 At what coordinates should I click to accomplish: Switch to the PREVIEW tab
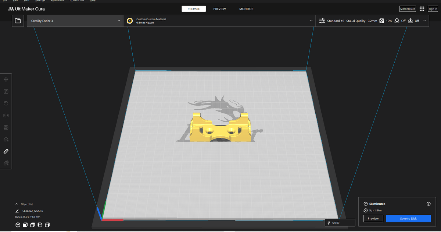[x=219, y=9]
